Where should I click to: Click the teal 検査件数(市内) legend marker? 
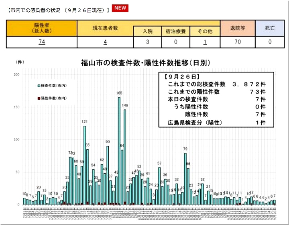click(x=39, y=86)
